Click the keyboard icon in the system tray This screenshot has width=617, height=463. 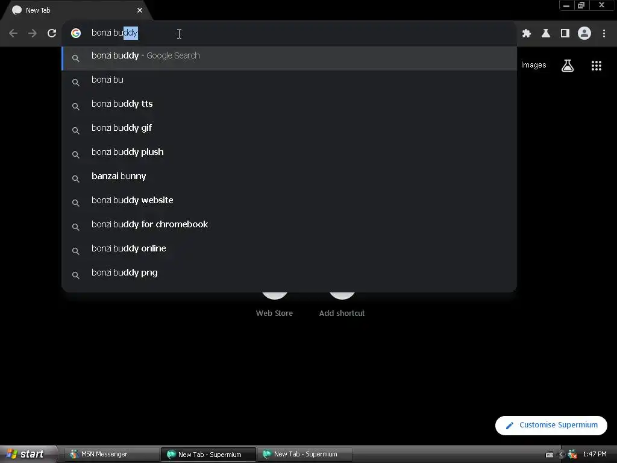550,455
